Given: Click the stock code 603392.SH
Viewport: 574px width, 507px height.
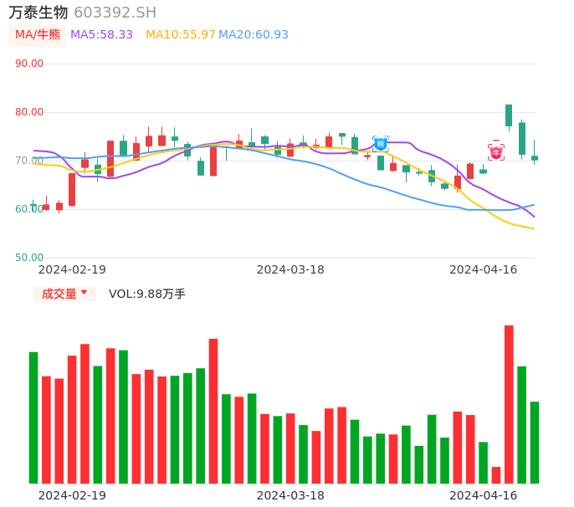Looking at the screenshot, I should point(115,13).
